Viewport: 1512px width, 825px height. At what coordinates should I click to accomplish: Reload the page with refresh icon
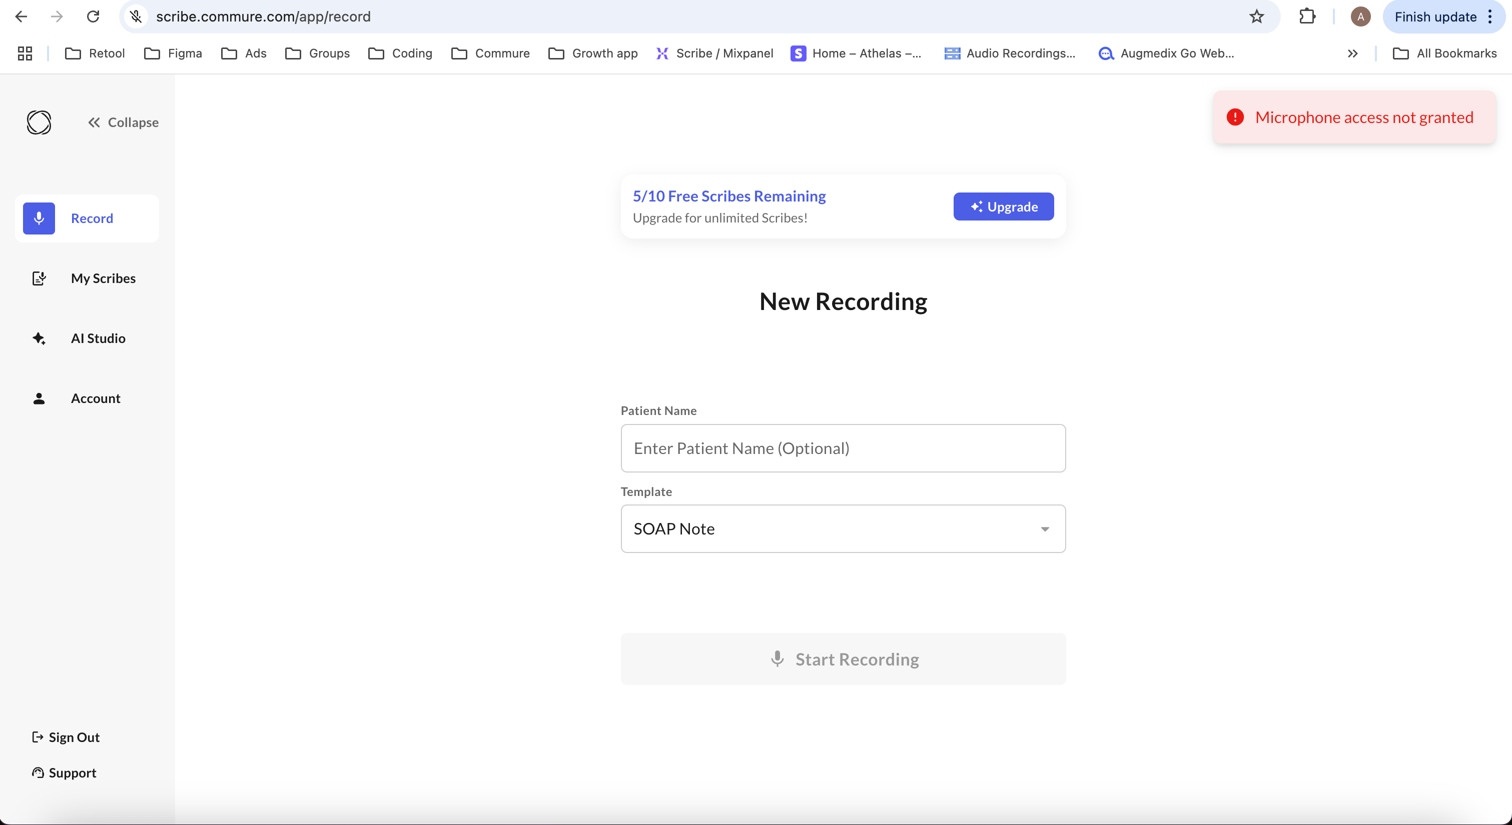click(x=93, y=16)
